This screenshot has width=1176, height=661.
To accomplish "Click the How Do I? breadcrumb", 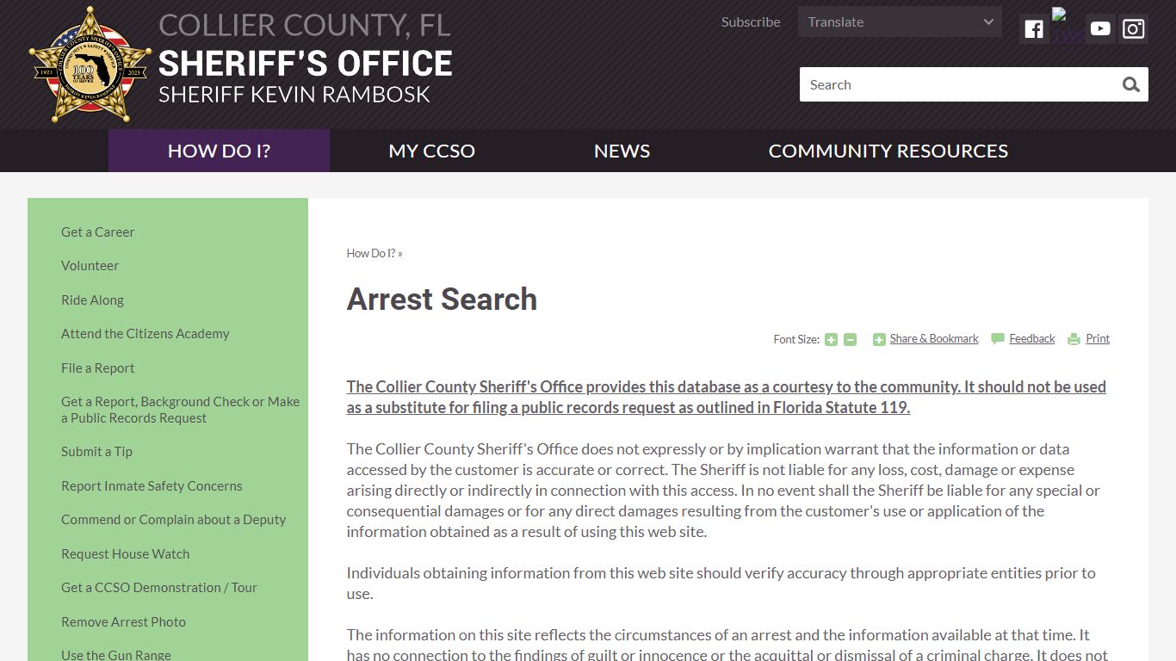I will (x=371, y=253).
